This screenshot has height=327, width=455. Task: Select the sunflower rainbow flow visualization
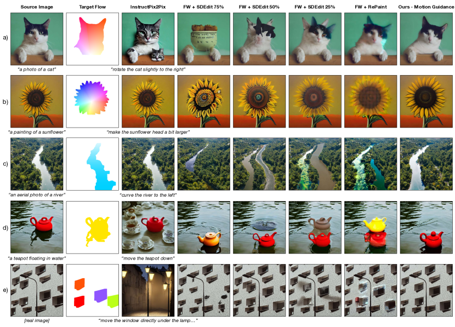point(92,101)
